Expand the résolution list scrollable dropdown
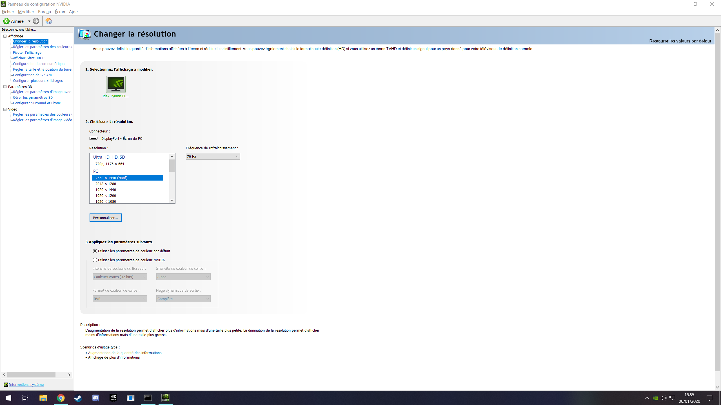Viewport: 721px width, 405px height. [x=172, y=200]
